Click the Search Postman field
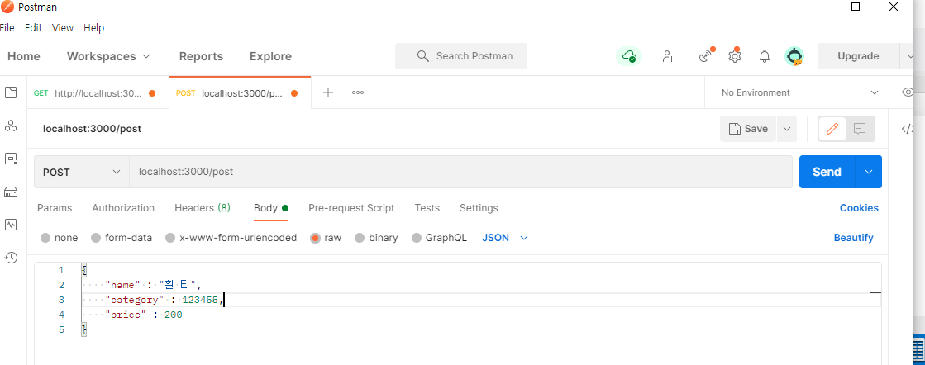Screen dimensions: 925x365 point(461,56)
